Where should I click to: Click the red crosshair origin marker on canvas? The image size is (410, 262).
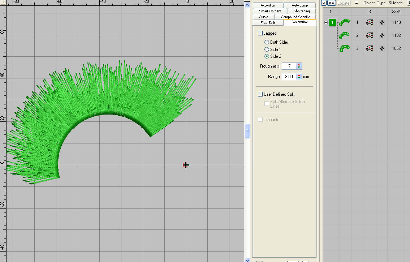[x=186, y=165]
